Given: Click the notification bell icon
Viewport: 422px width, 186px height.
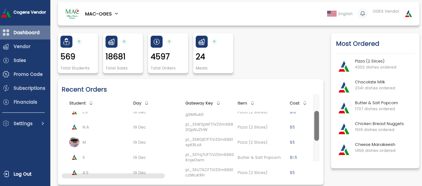Looking at the screenshot, I should tap(362, 14).
